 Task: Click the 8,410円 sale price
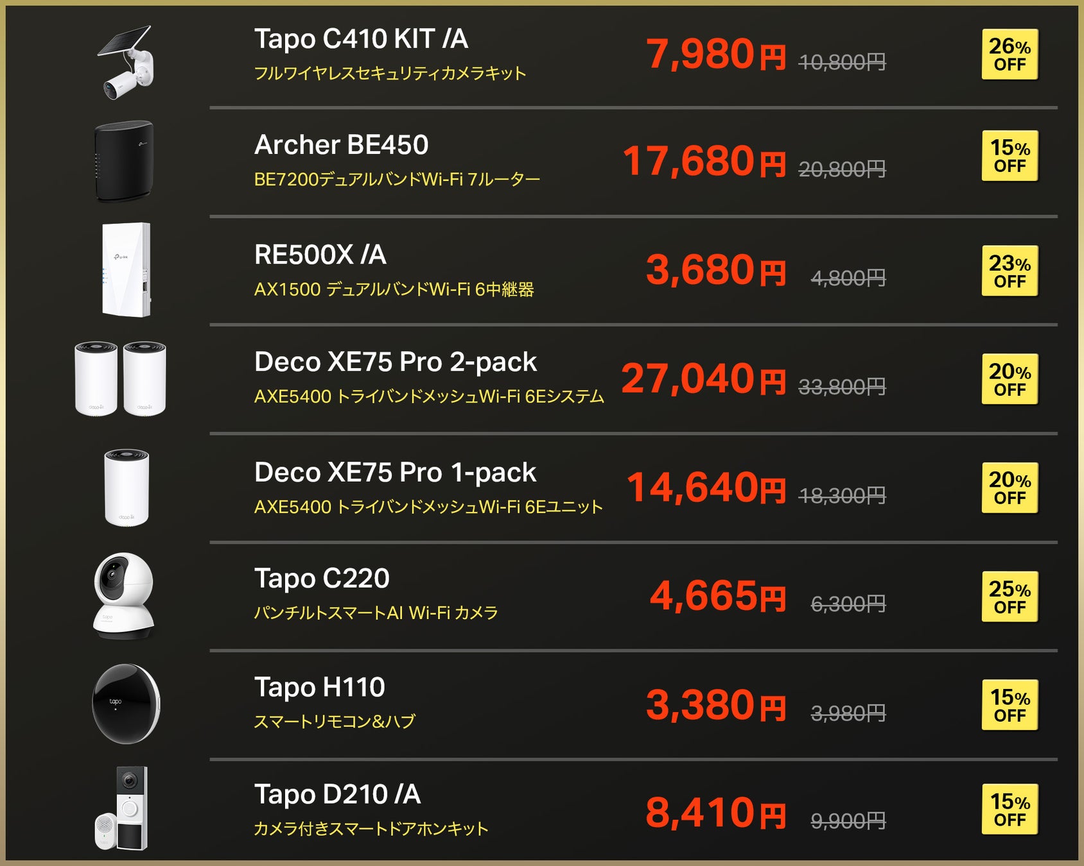tap(715, 813)
